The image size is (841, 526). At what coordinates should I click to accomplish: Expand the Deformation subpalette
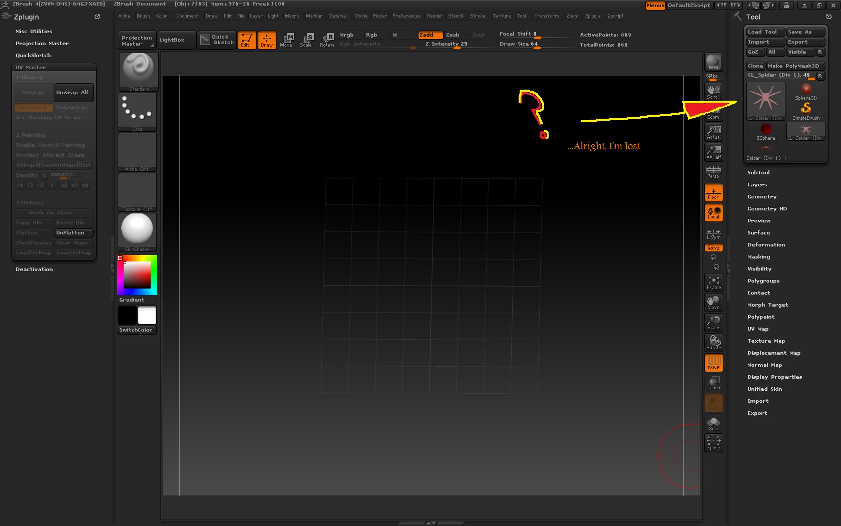[766, 245]
